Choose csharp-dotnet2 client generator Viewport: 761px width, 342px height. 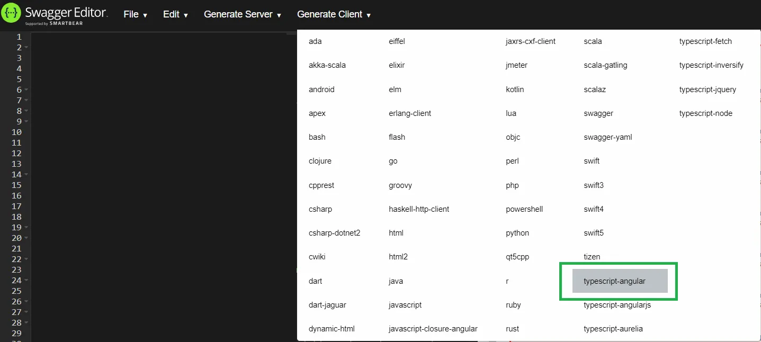coord(334,233)
